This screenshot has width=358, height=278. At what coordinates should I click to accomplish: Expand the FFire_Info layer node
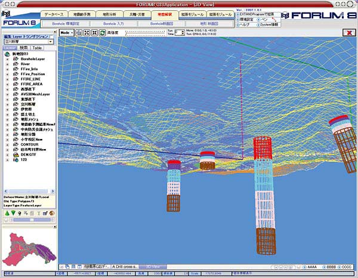7,69
